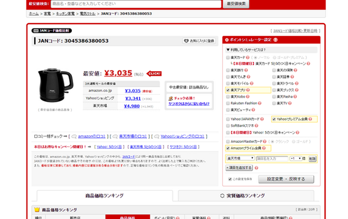Open help icon beside Yahoo!JAPANカード
Screen dimensions: 348x219
(x=262, y=119)
